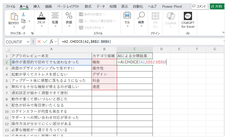Open the セルのスタイル dropdown
The image size is (227, 140).
(91, 28)
